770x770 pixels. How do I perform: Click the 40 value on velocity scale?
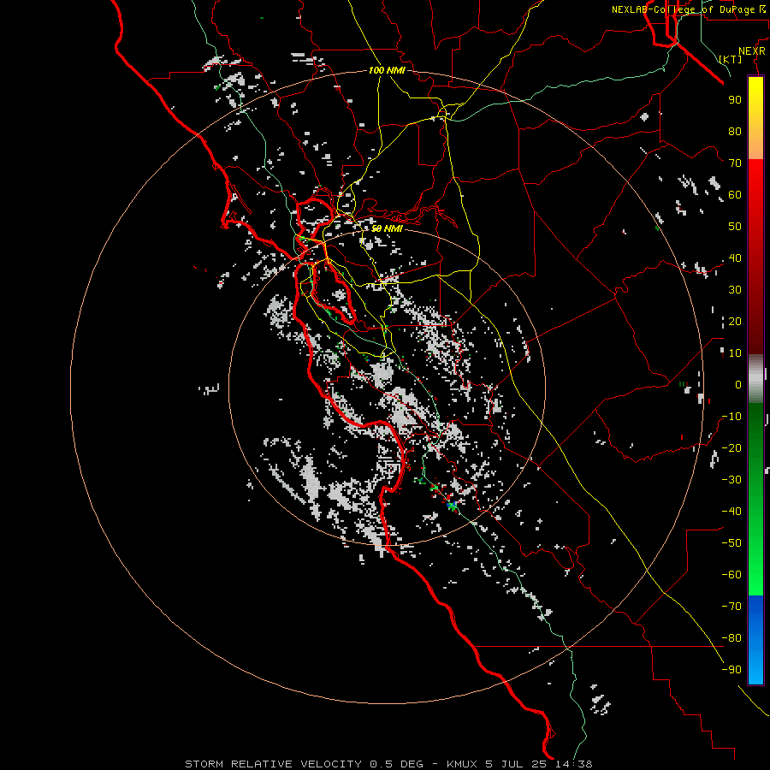(735, 258)
